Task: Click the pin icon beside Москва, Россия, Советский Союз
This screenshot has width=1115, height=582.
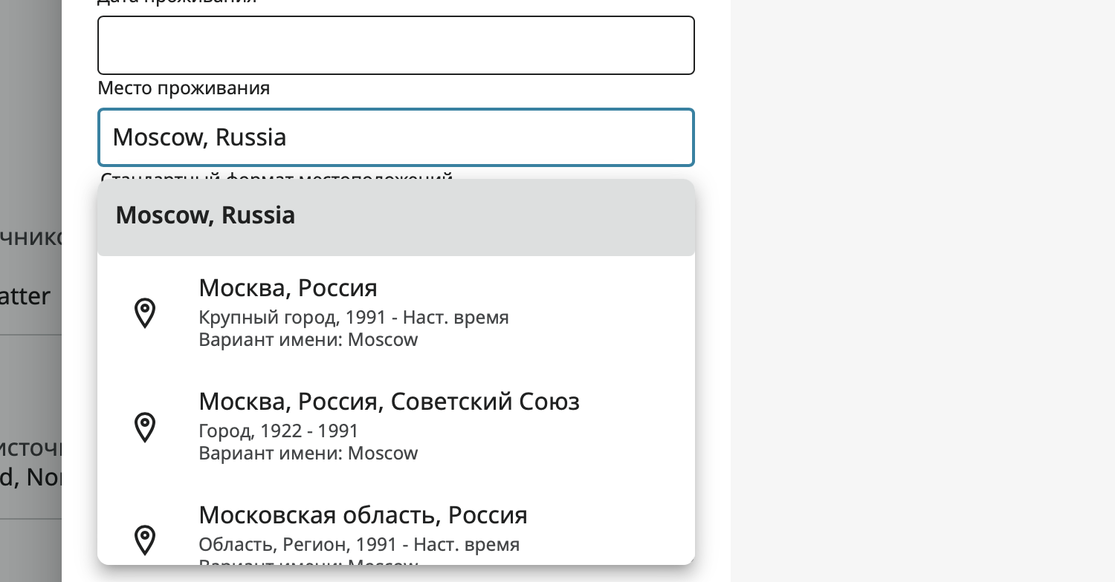Action: [x=144, y=428]
